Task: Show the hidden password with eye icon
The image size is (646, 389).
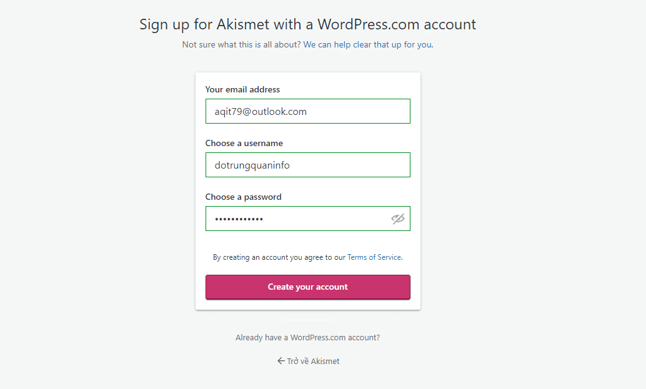Action: pos(398,219)
